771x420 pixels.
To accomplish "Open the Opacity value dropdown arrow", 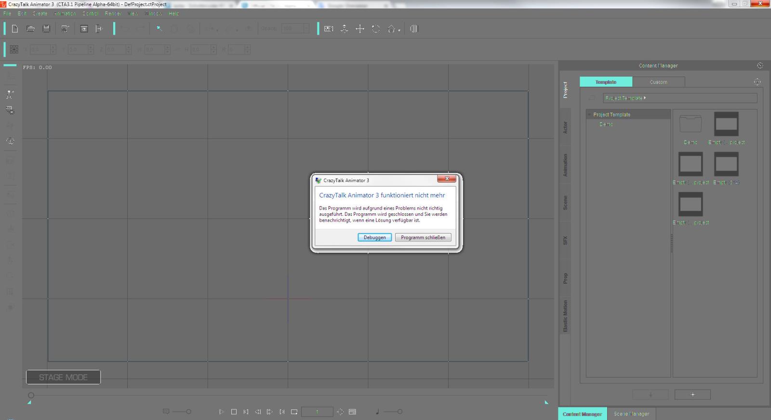I will coord(306,28).
